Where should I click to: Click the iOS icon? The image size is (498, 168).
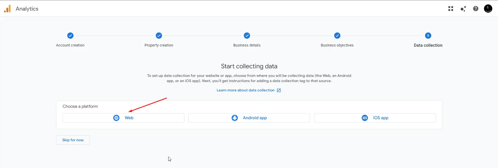365,118
